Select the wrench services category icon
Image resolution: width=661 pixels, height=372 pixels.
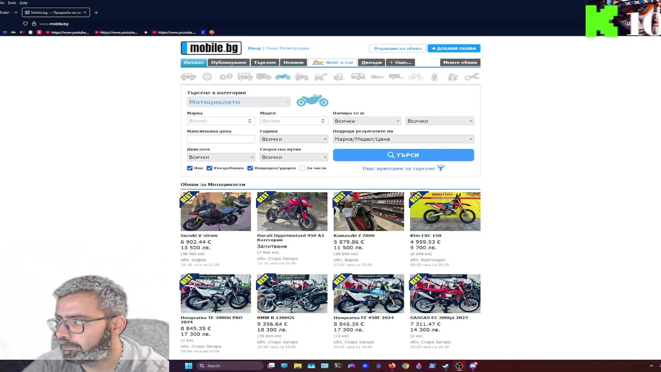tap(472, 76)
